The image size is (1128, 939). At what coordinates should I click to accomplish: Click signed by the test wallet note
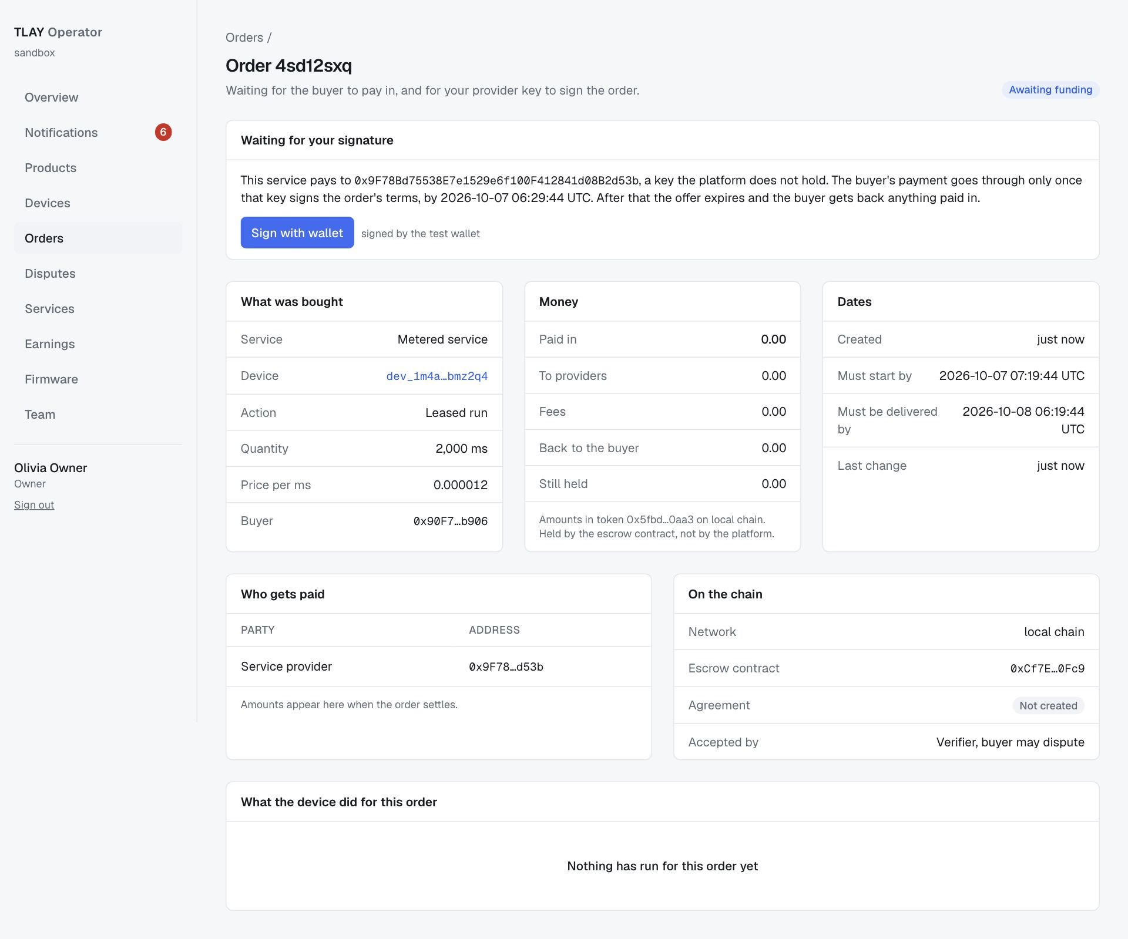point(420,234)
